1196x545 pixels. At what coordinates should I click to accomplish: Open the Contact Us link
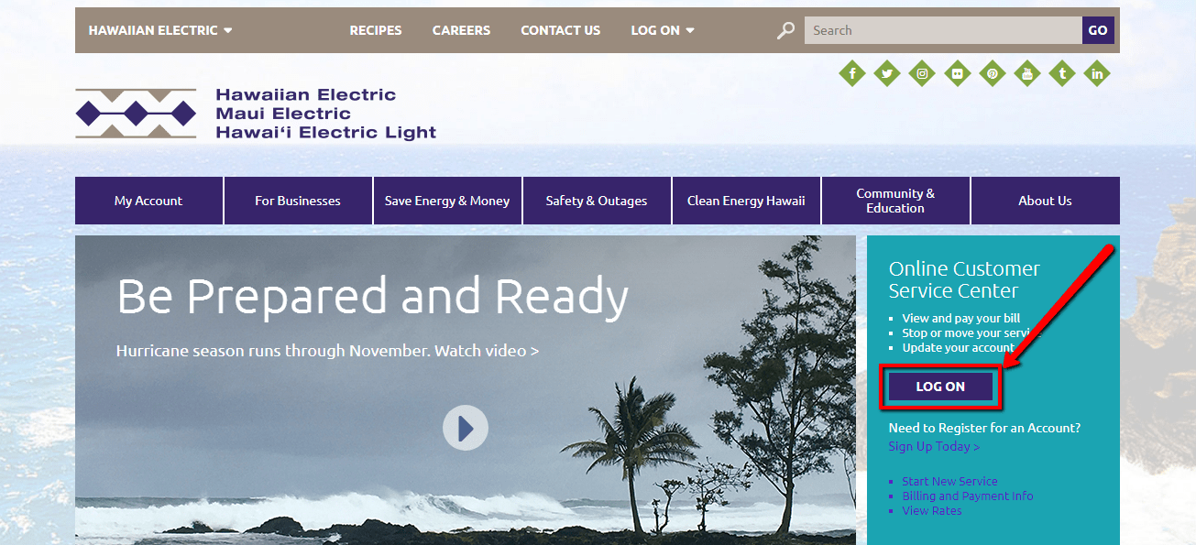tap(560, 30)
